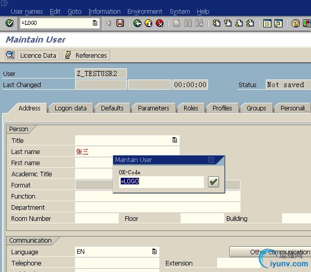Open the User names menu
Image resolution: width=311 pixels, height=272 pixels.
click(27, 12)
